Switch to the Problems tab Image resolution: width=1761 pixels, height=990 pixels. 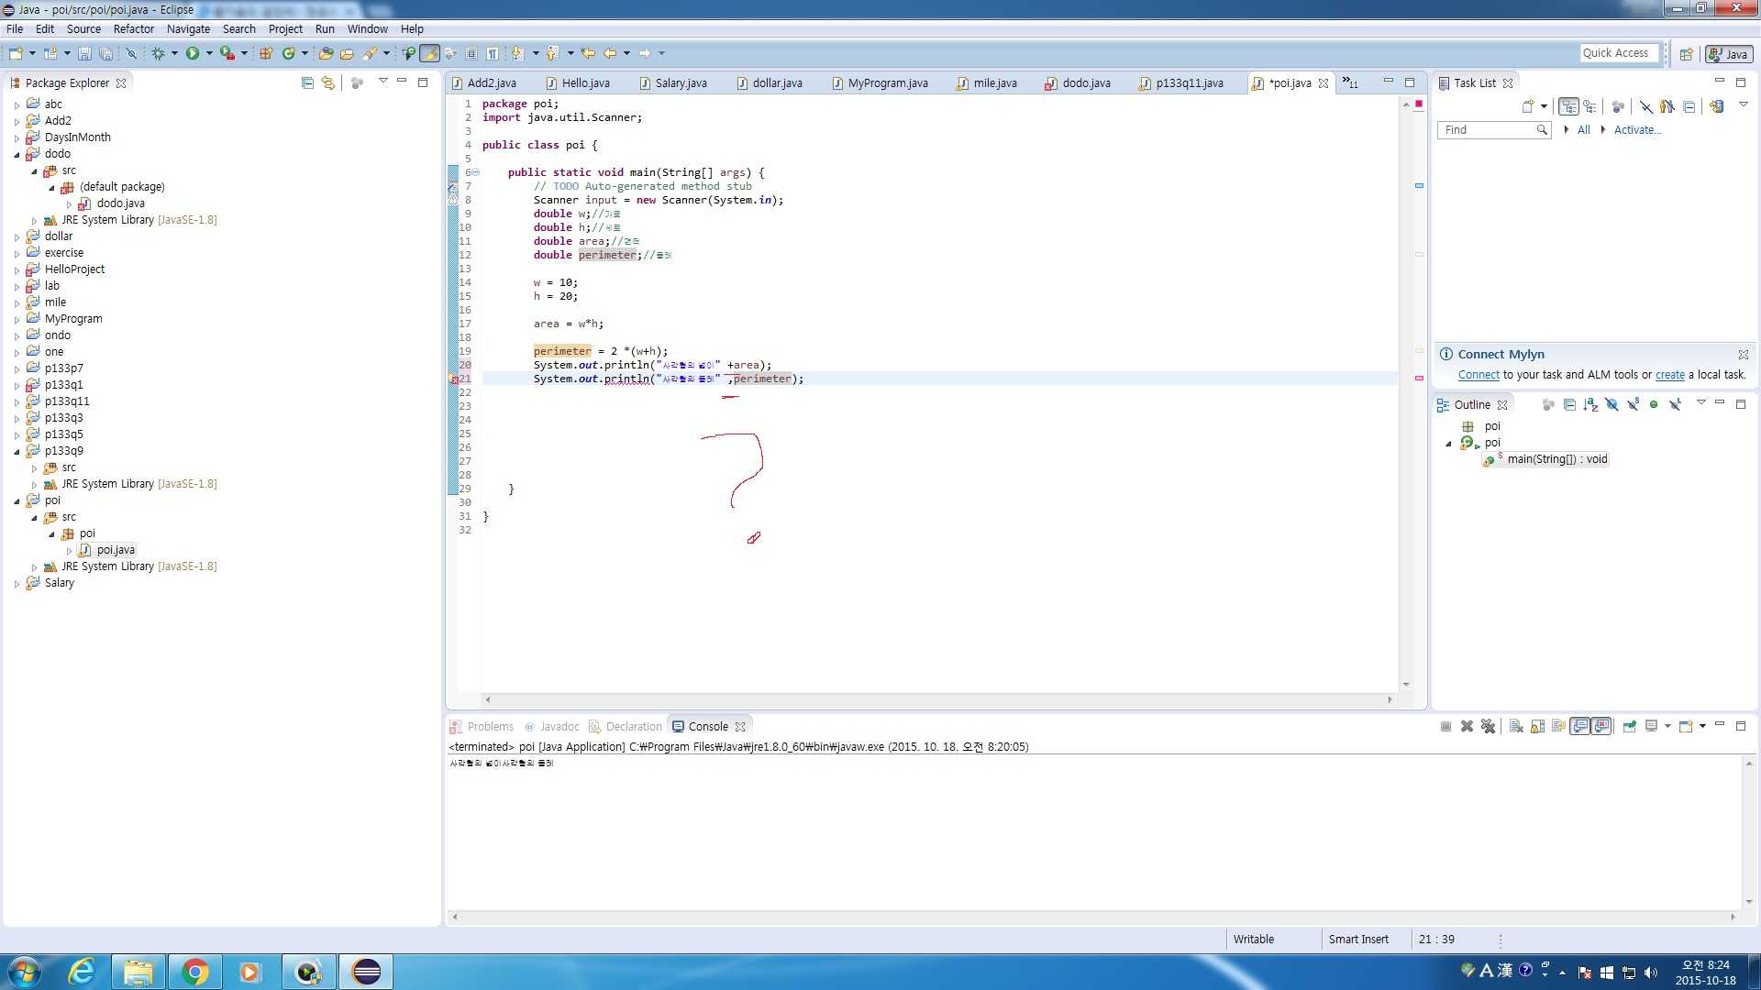coord(482,726)
